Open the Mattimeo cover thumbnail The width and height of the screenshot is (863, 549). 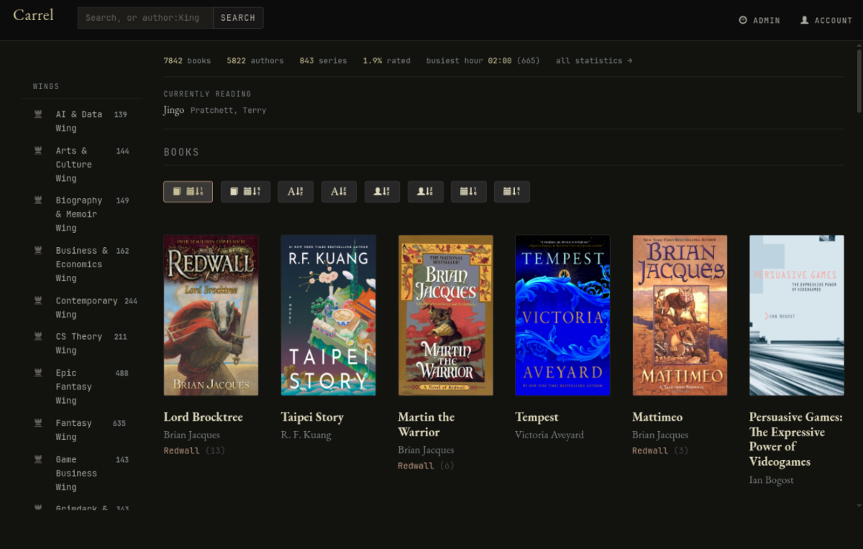[680, 315]
